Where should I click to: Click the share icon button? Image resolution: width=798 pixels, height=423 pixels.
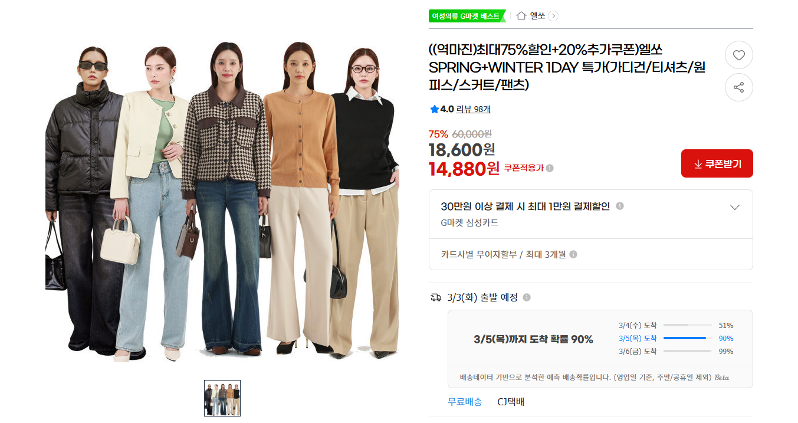coord(738,87)
